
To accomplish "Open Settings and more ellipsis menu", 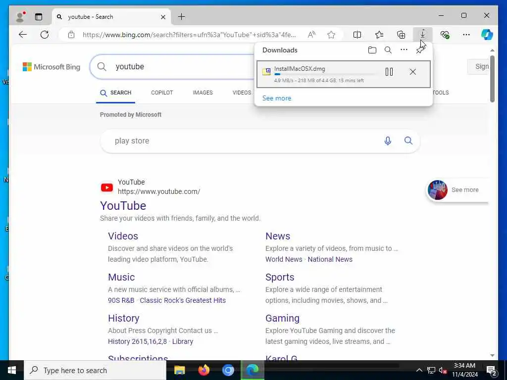I will pyautogui.click(x=466, y=35).
